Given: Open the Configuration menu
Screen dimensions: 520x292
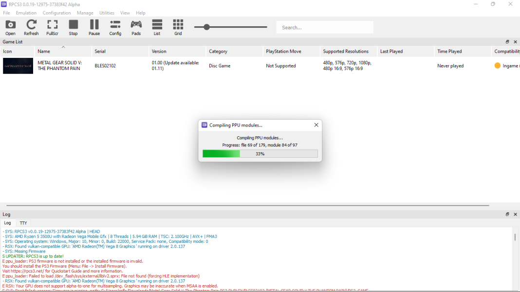Looking at the screenshot, I should (x=56, y=13).
